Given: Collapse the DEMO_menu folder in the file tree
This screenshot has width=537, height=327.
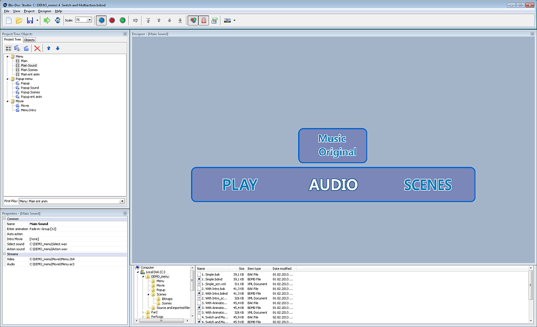Looking at the screenshot, I should pyautogui.click(x=143, y=277).
